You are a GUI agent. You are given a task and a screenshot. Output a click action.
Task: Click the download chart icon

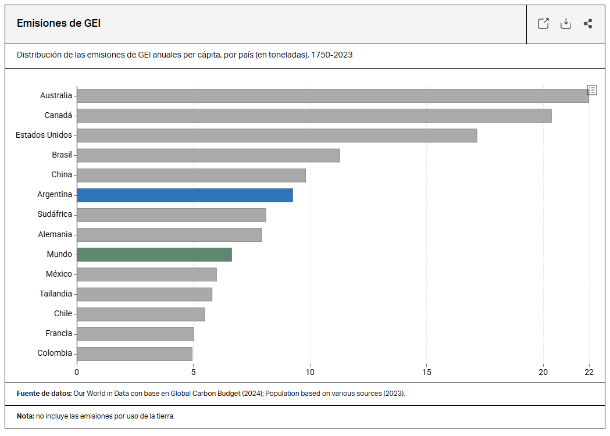pos(565,24)
